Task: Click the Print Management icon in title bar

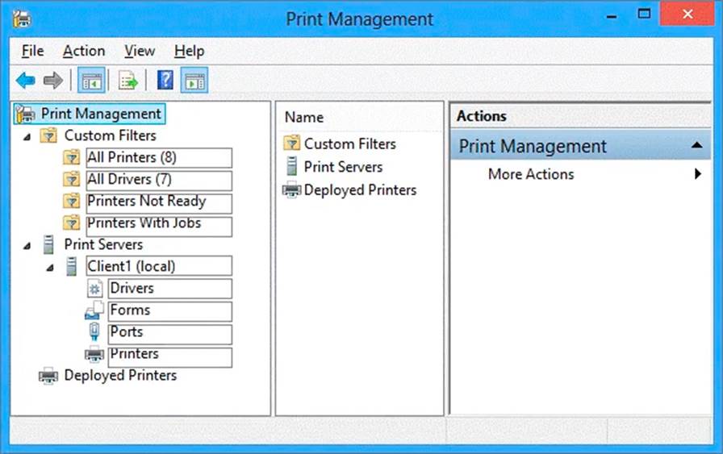Action: (22, 19)
